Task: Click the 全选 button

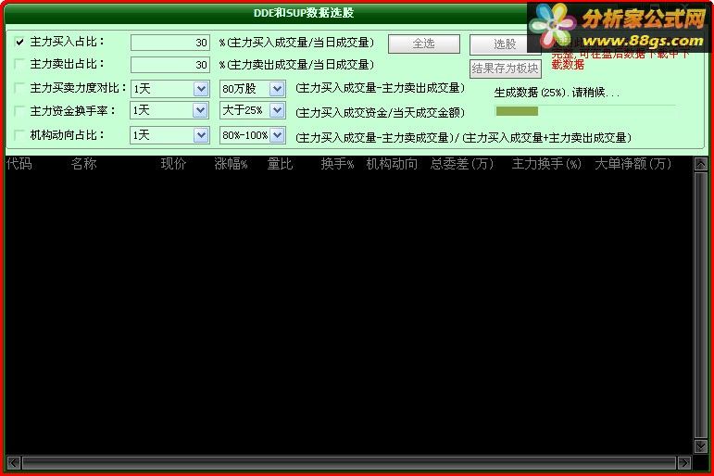Action: pos(424,44)
